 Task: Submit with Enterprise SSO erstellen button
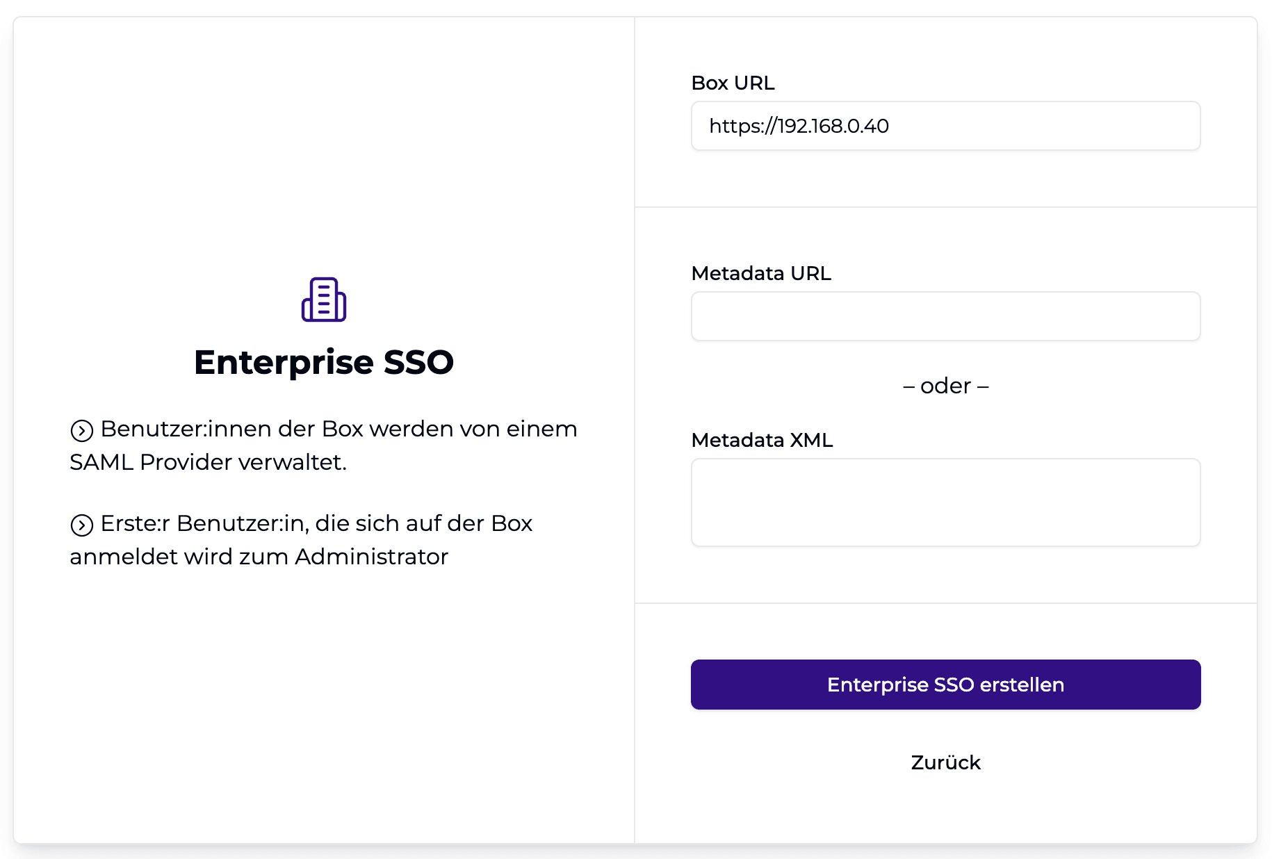(945, 685)
